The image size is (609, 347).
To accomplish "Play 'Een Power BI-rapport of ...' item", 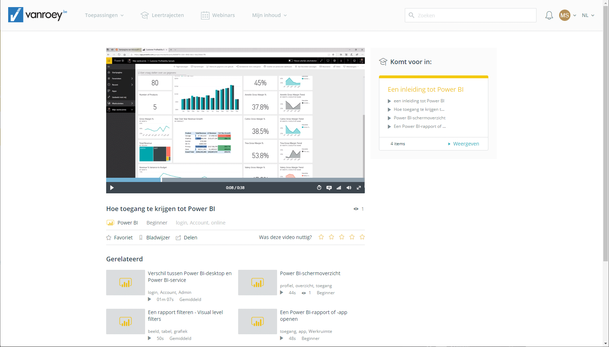I will click(x=416, y=126).
